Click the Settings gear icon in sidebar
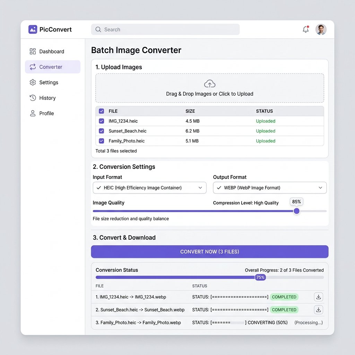The width and height of the screenshot is (355, 355). click(x=33, y=83)
